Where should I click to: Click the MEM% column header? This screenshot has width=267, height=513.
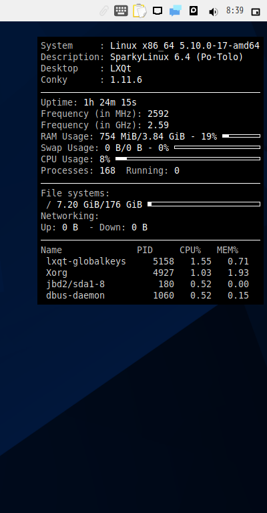[228, 250]
